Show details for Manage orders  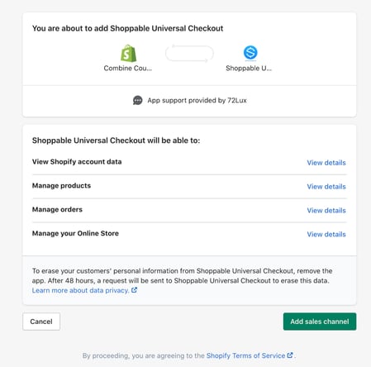pos(326,211)
